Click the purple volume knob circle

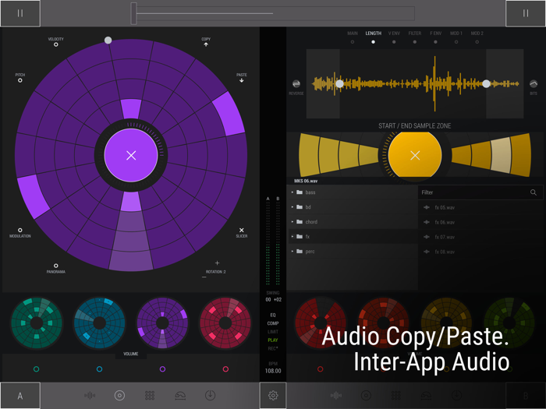(x=162, y=369)
